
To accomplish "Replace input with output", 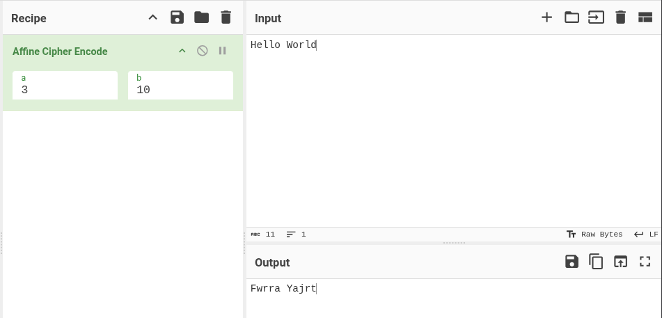I will (x=620, y=262).
